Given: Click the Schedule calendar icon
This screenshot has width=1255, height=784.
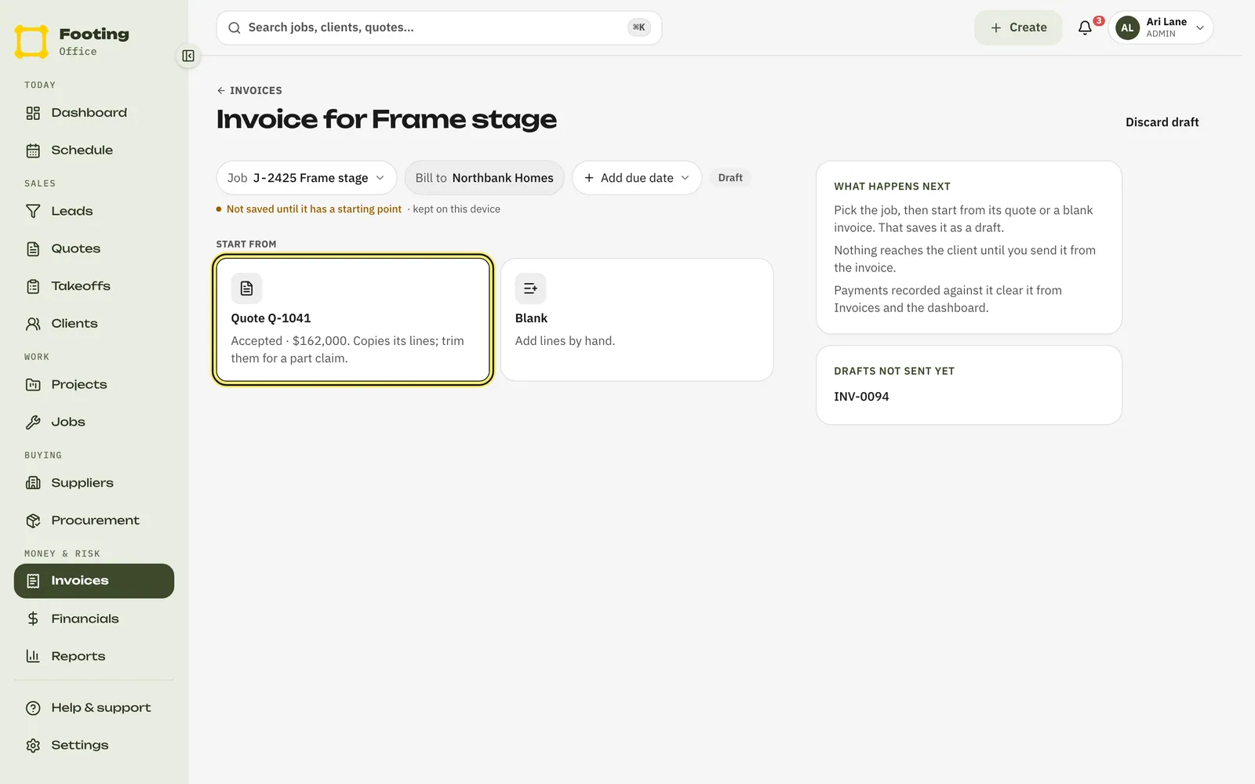Looking at the screenshot, I should (33, 151).
